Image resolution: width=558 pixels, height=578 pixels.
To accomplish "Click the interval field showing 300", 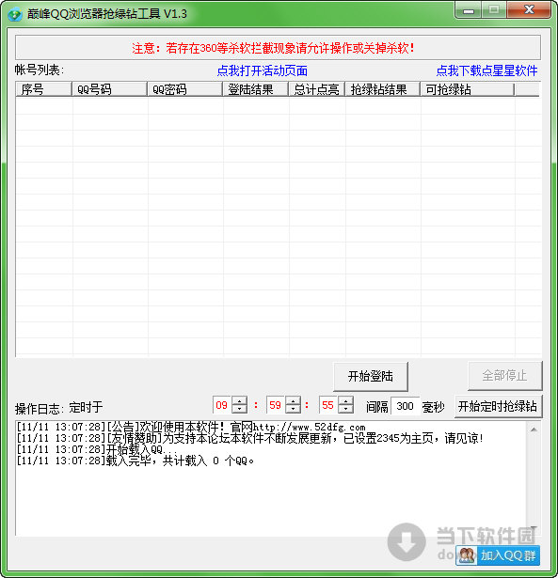I will point(406,406).
